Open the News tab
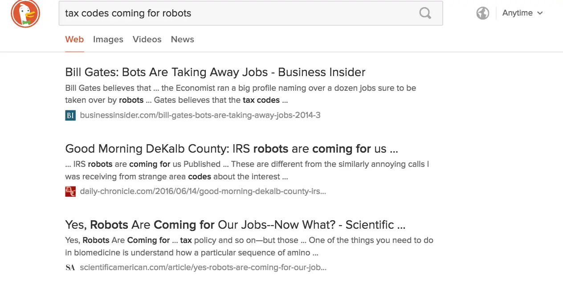This screenshot has width=563, height=283. pos(182,39)
